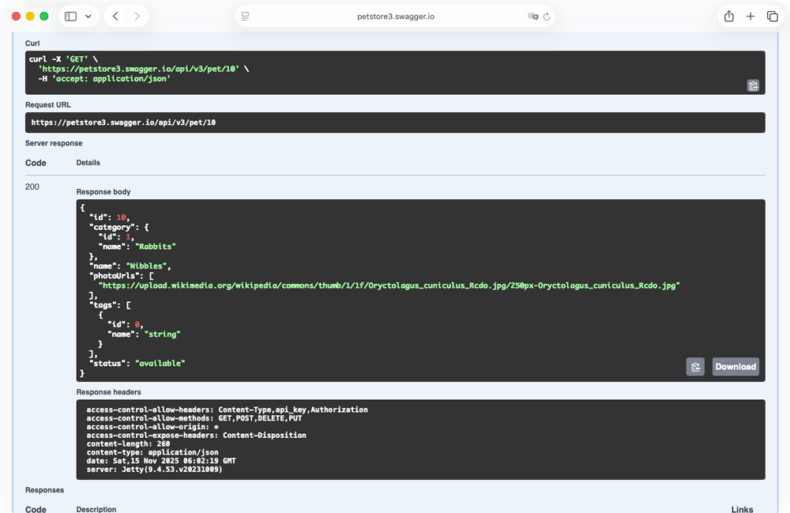This screenshot has height=513, width=790.
Task: Expand the sidebar tab group dropdown chevron
Action: (x=87, y=17)
